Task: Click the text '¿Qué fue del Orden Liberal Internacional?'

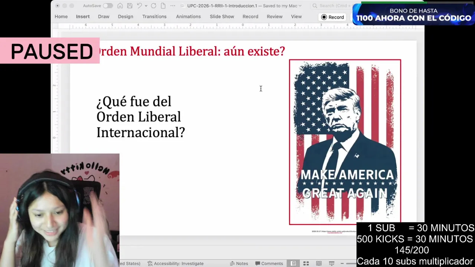Action: tap(141, 117)
